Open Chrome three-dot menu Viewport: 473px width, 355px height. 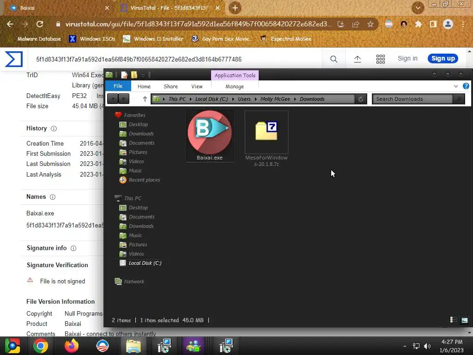(463, 24)
